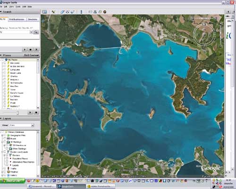Select the Add Placemark pushpin tool
This screenshot has width=236, height=189.
[x=53, y=12]
